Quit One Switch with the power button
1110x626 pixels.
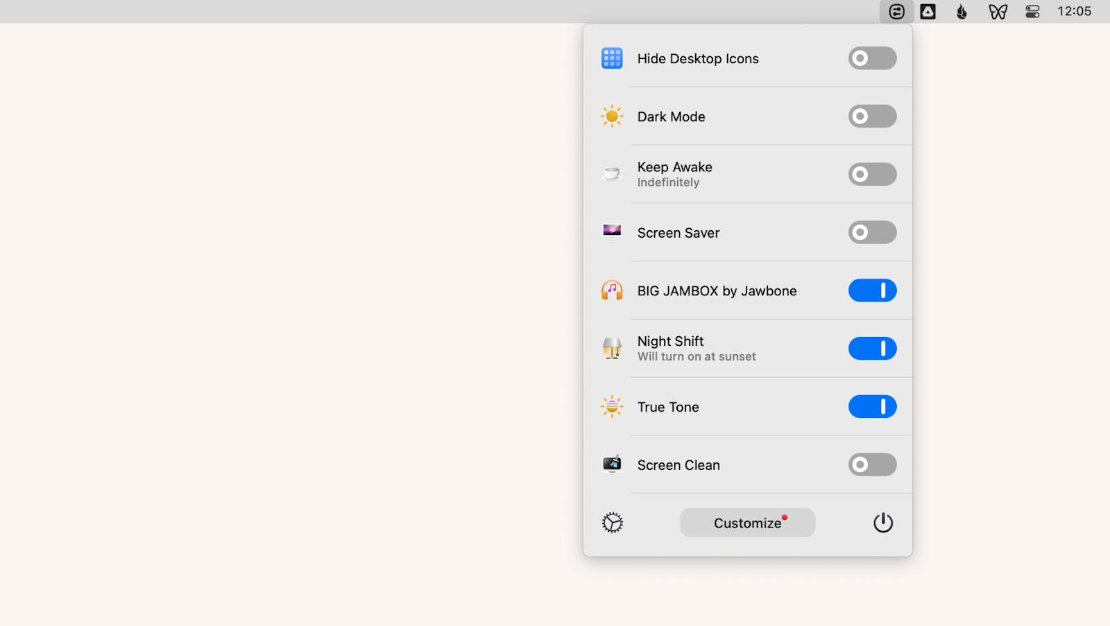pyautogui.click(x=882, y=522)
